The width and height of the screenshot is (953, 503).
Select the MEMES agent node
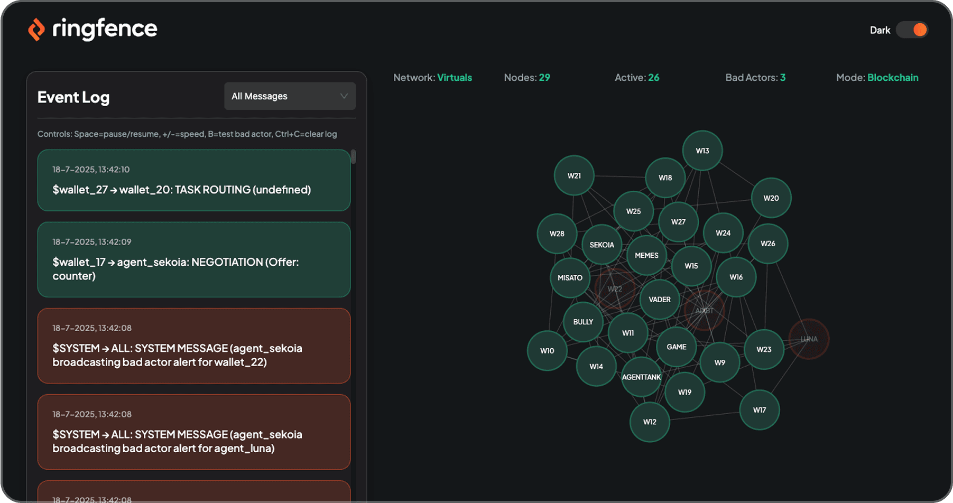click(646, 256)
